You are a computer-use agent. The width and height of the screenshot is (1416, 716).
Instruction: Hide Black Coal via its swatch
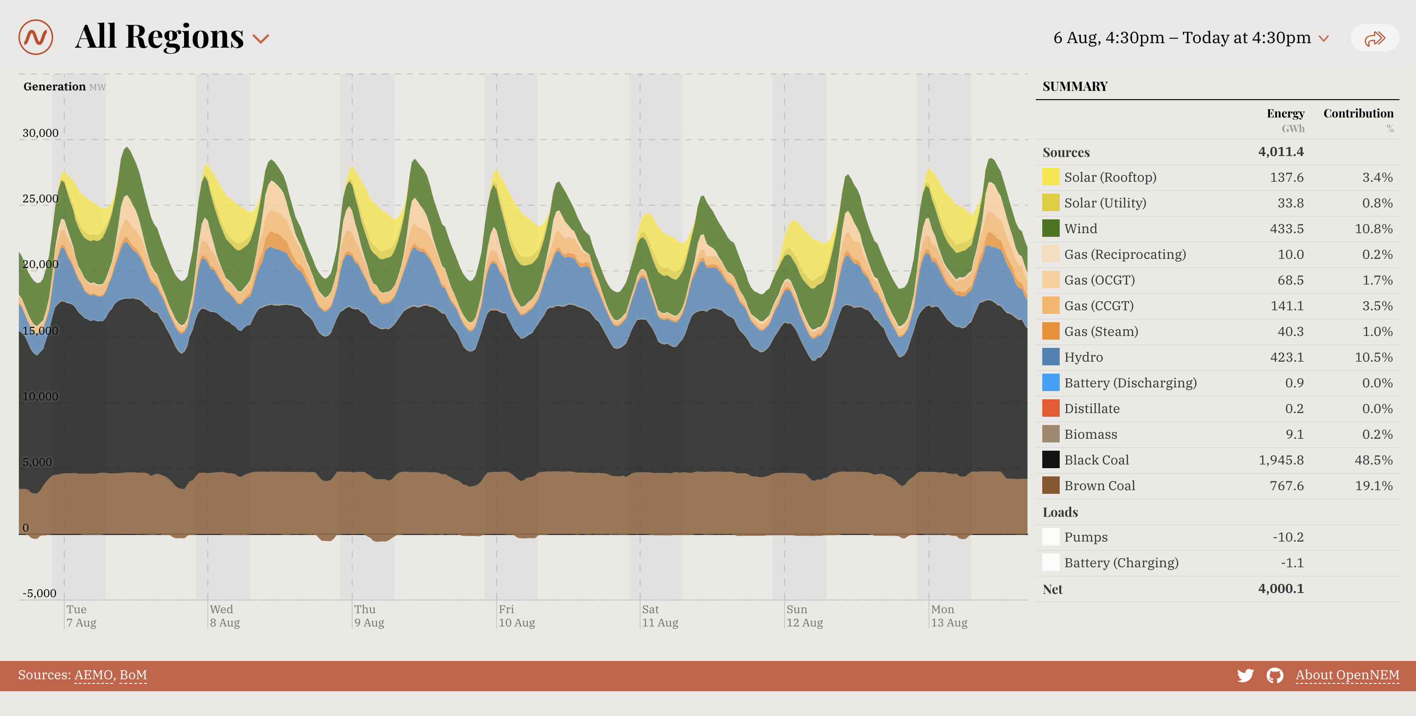click(x=1051, y=460)
